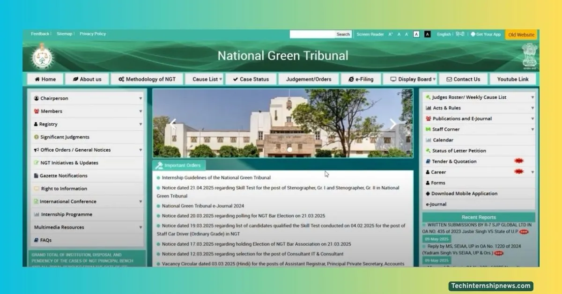The height and width of the screenshot is (294, 562).
Task: Click the Ashoka emblem at right of banner
Action: (529, 56)
